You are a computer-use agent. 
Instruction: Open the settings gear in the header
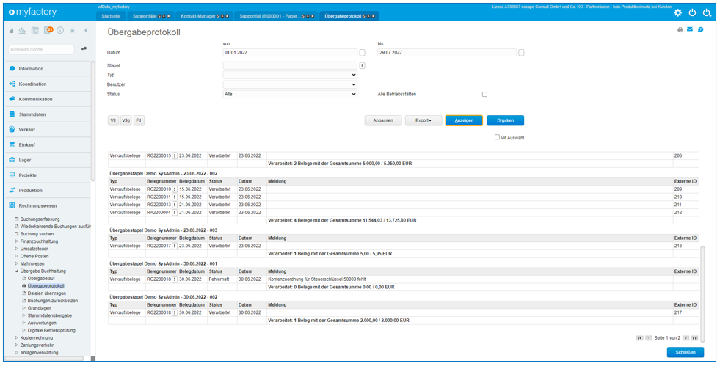point(677,13)
